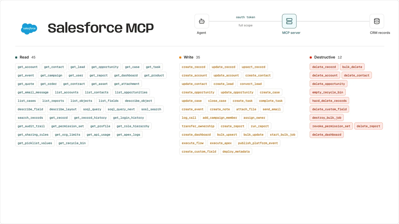Click the Agent robot icon

(x=202, y=21)
